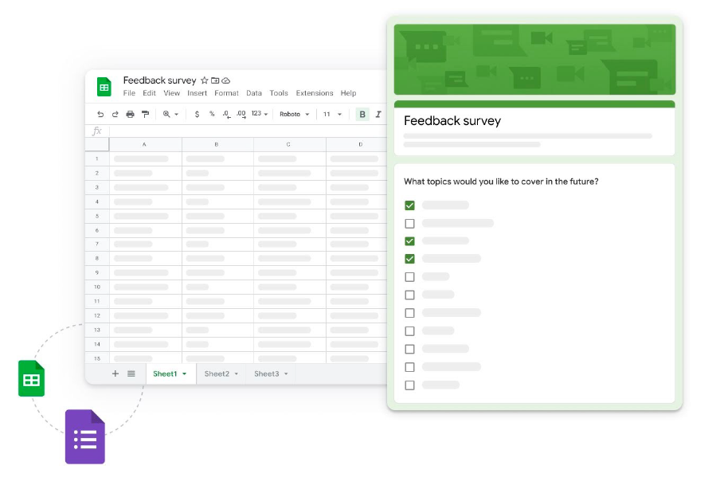Viewport: 716px width, 477px height.
Task: Click the Print icon
Action: point(130,114)
